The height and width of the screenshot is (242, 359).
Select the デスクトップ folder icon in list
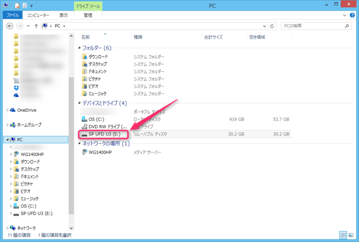[x=84, y=64]
